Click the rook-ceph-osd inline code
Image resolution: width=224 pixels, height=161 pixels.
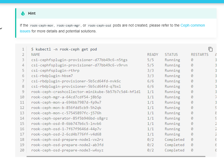tap(99, 26)
